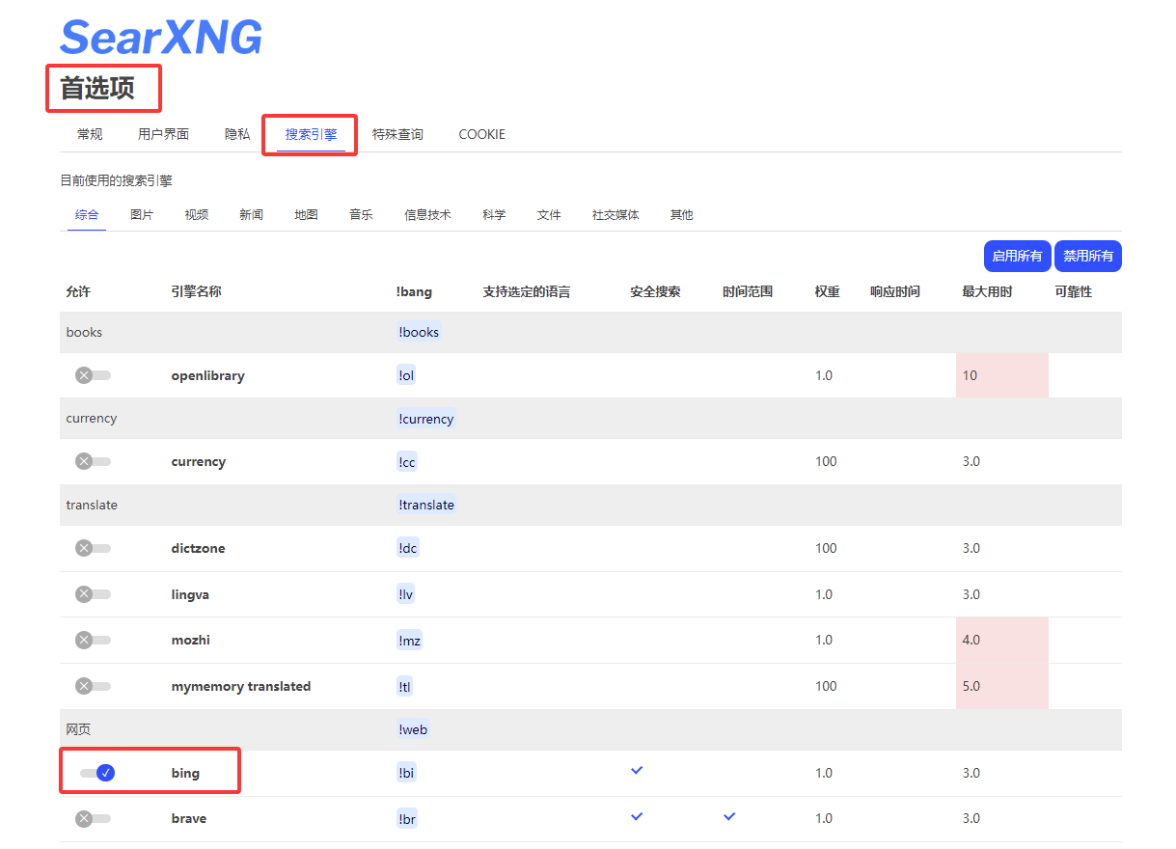Enable the currency engine toggle
The width and height of the screenshot is (1176, 849).
pos(94,461)
